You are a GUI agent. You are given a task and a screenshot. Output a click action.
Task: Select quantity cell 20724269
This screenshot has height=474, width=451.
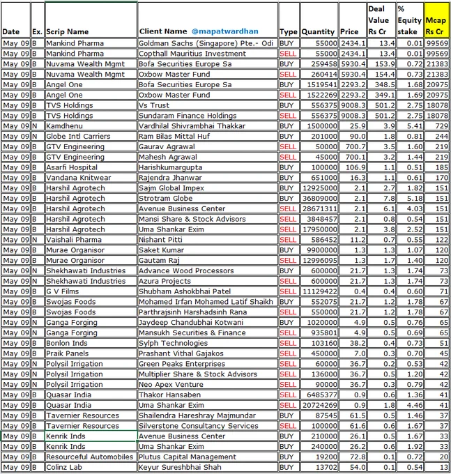(x=319, y=405)
